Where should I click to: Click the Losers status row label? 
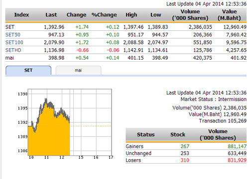[133, 160]
